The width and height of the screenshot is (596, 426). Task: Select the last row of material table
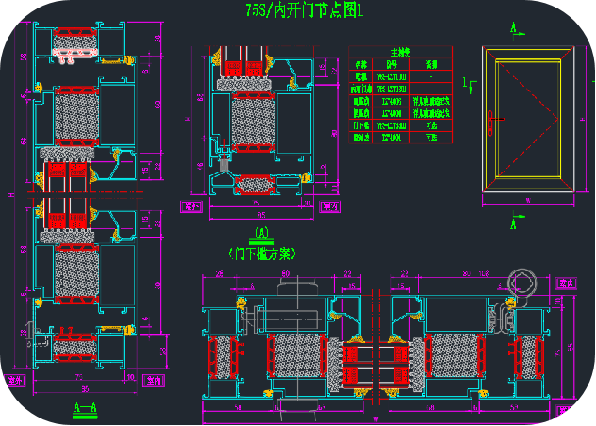400,137
